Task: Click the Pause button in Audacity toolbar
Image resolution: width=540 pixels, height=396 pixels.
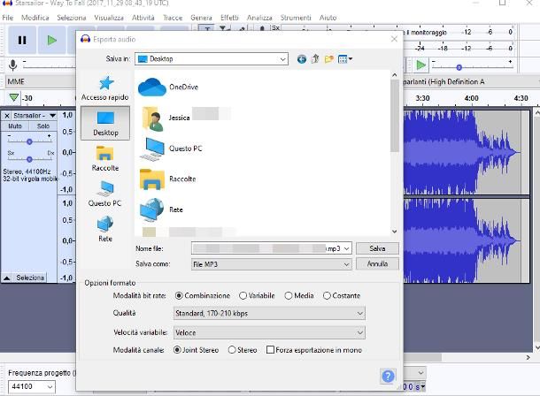Action: (x=22, y=41)
